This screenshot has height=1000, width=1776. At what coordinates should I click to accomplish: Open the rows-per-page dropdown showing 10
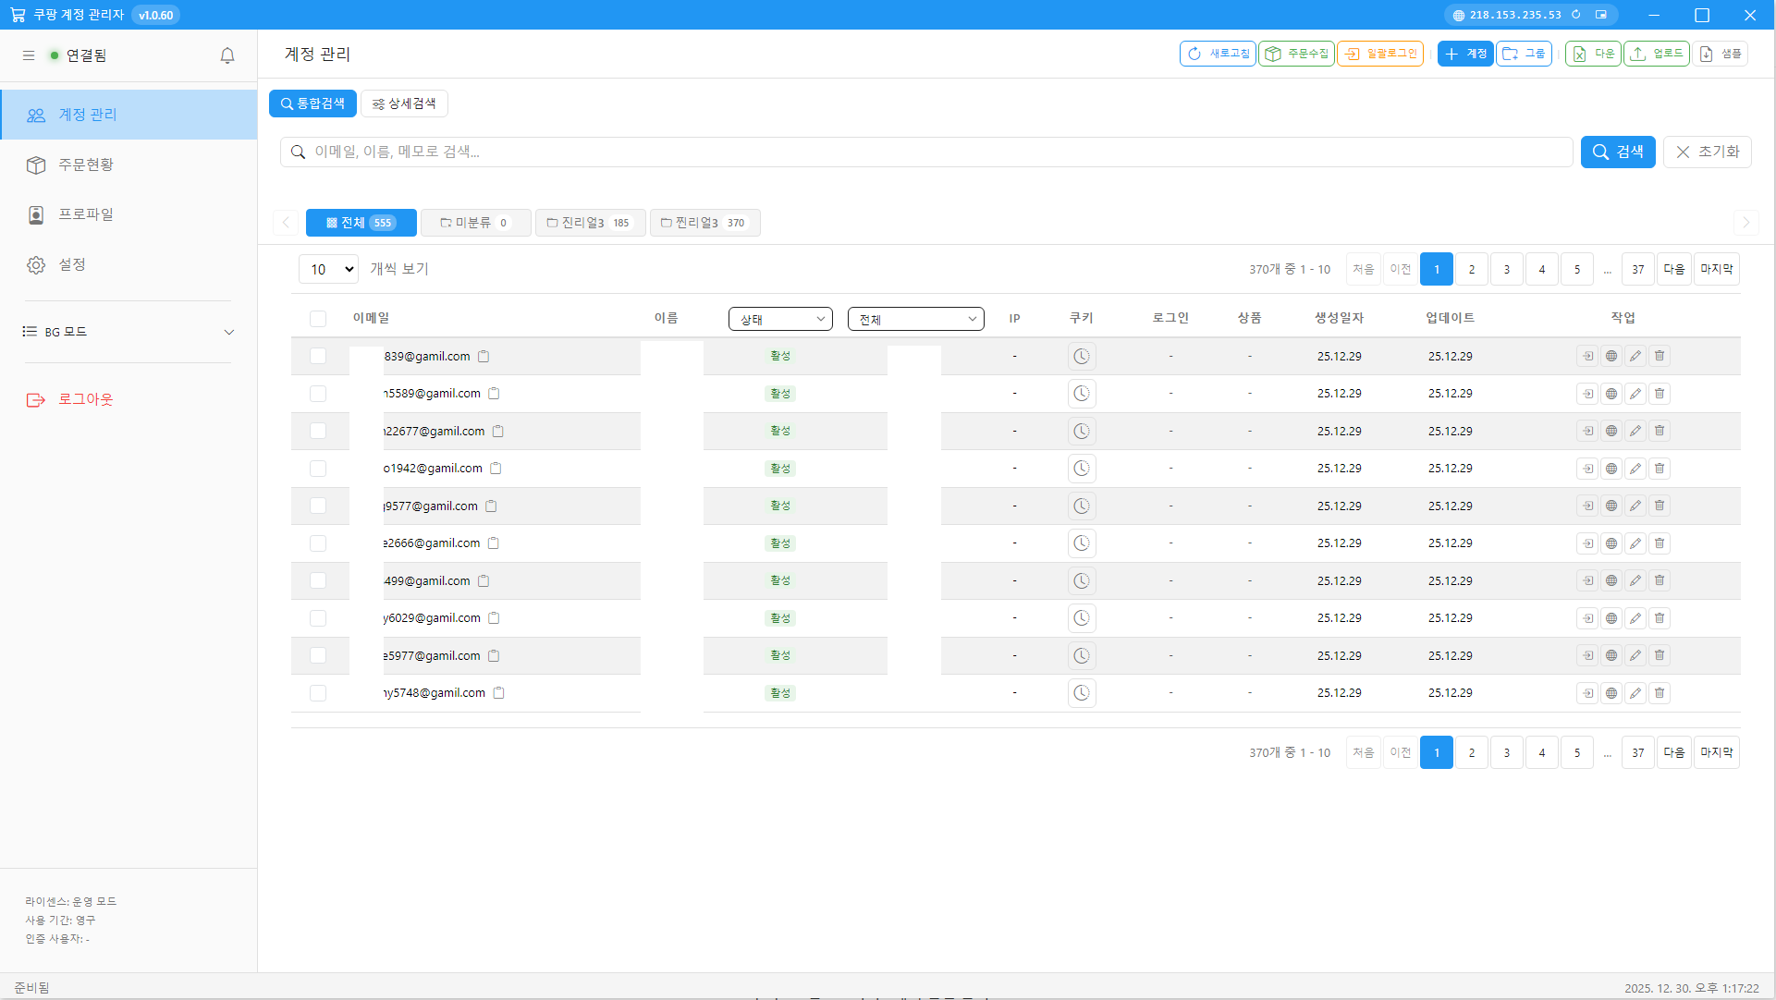coord(328,269)
